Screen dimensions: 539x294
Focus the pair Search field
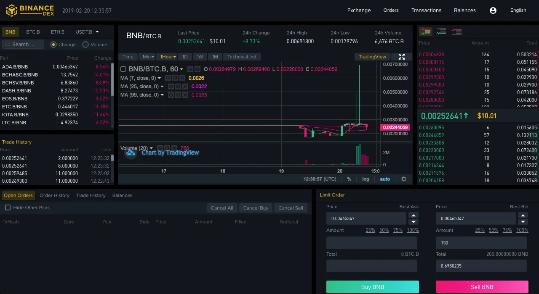23,45
